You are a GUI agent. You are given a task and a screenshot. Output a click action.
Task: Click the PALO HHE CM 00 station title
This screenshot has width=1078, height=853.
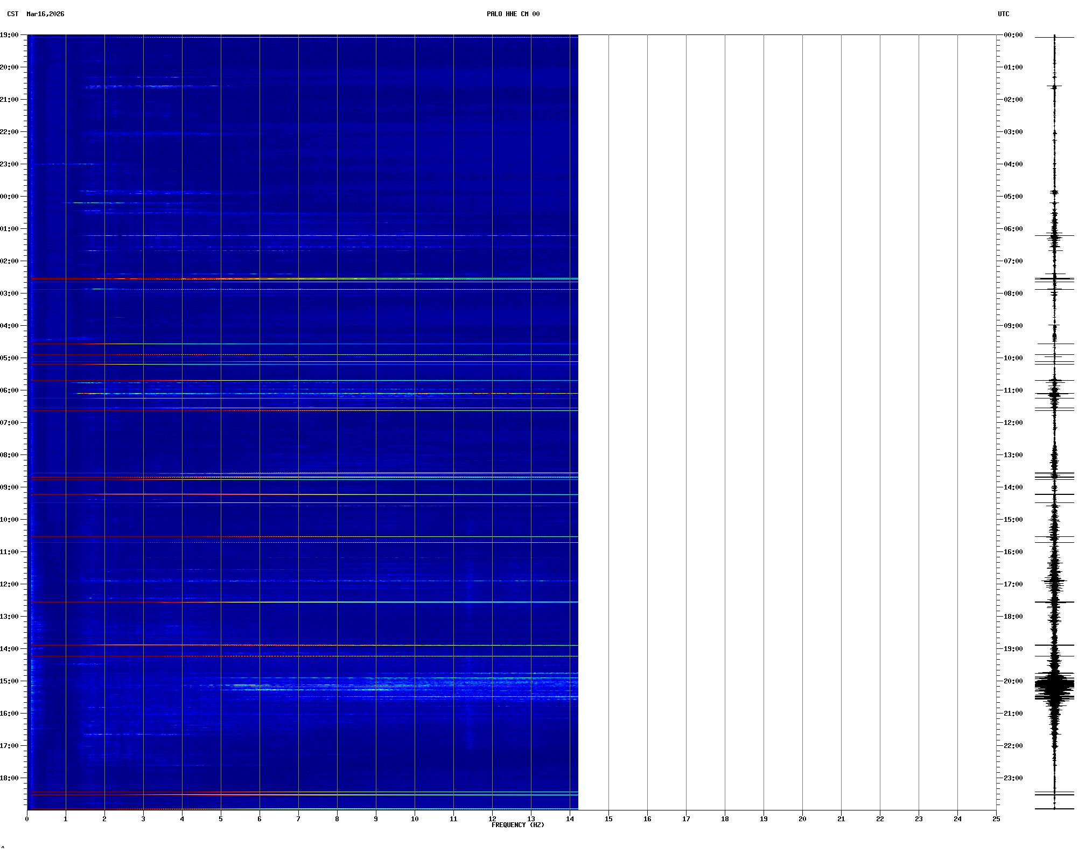513,14
